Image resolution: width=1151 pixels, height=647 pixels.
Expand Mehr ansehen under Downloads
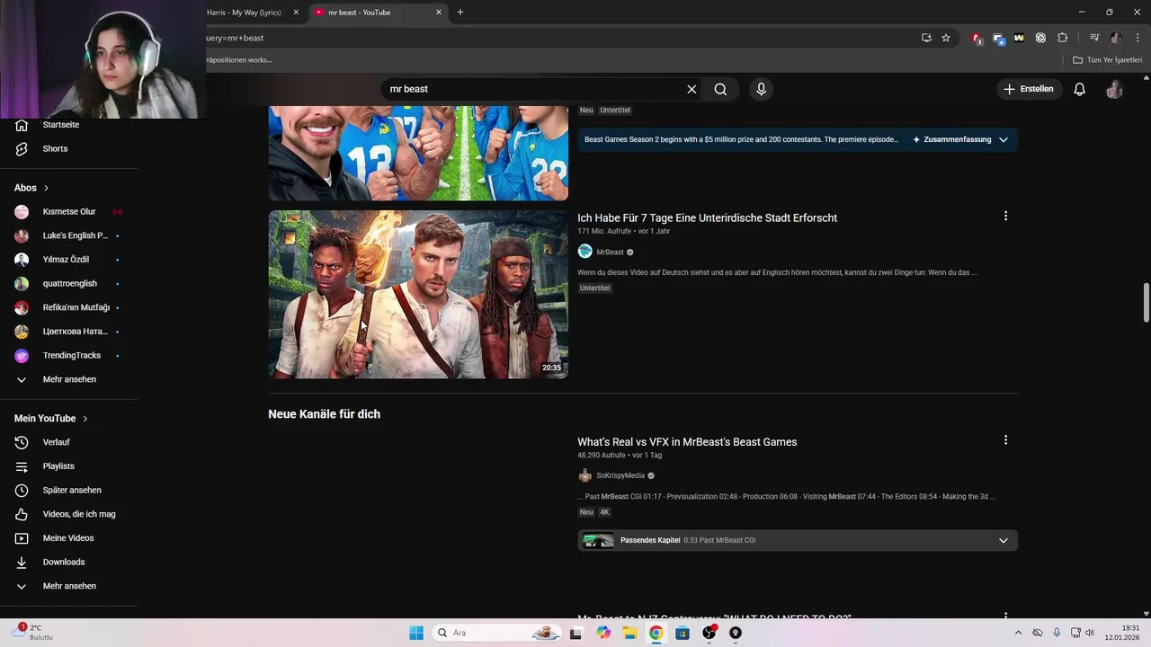click(x=69, y=586)
